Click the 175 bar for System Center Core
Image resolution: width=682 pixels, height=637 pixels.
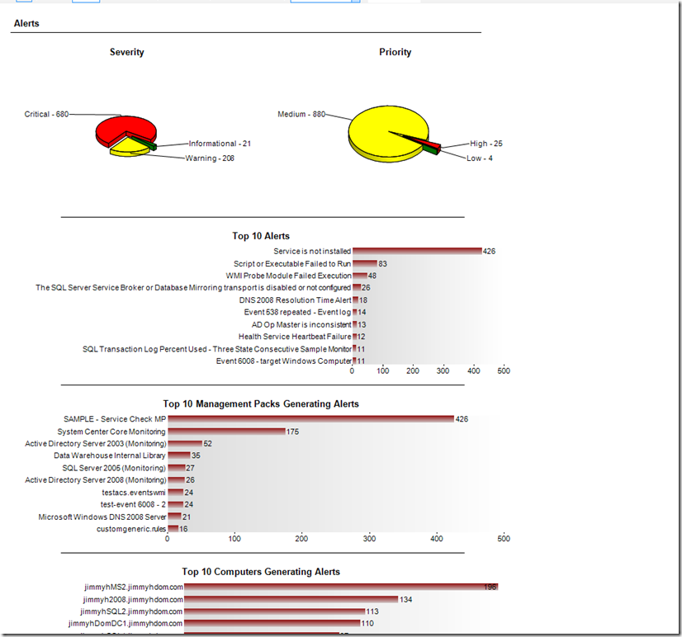click(x=226, y=432)
